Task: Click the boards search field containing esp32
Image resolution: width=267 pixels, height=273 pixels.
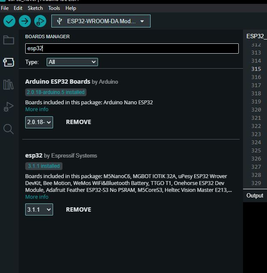Action: click(132, 49)
